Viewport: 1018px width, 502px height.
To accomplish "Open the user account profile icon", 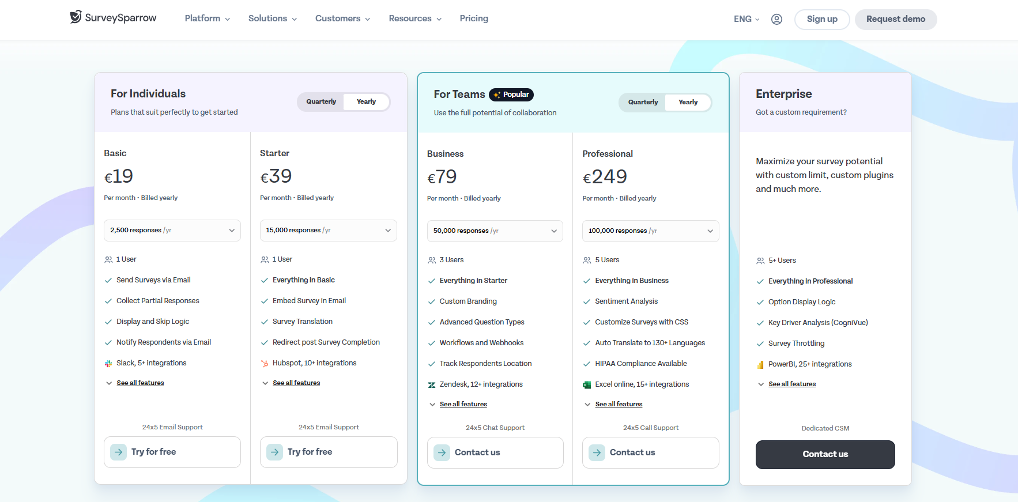I will pos(776,19).
